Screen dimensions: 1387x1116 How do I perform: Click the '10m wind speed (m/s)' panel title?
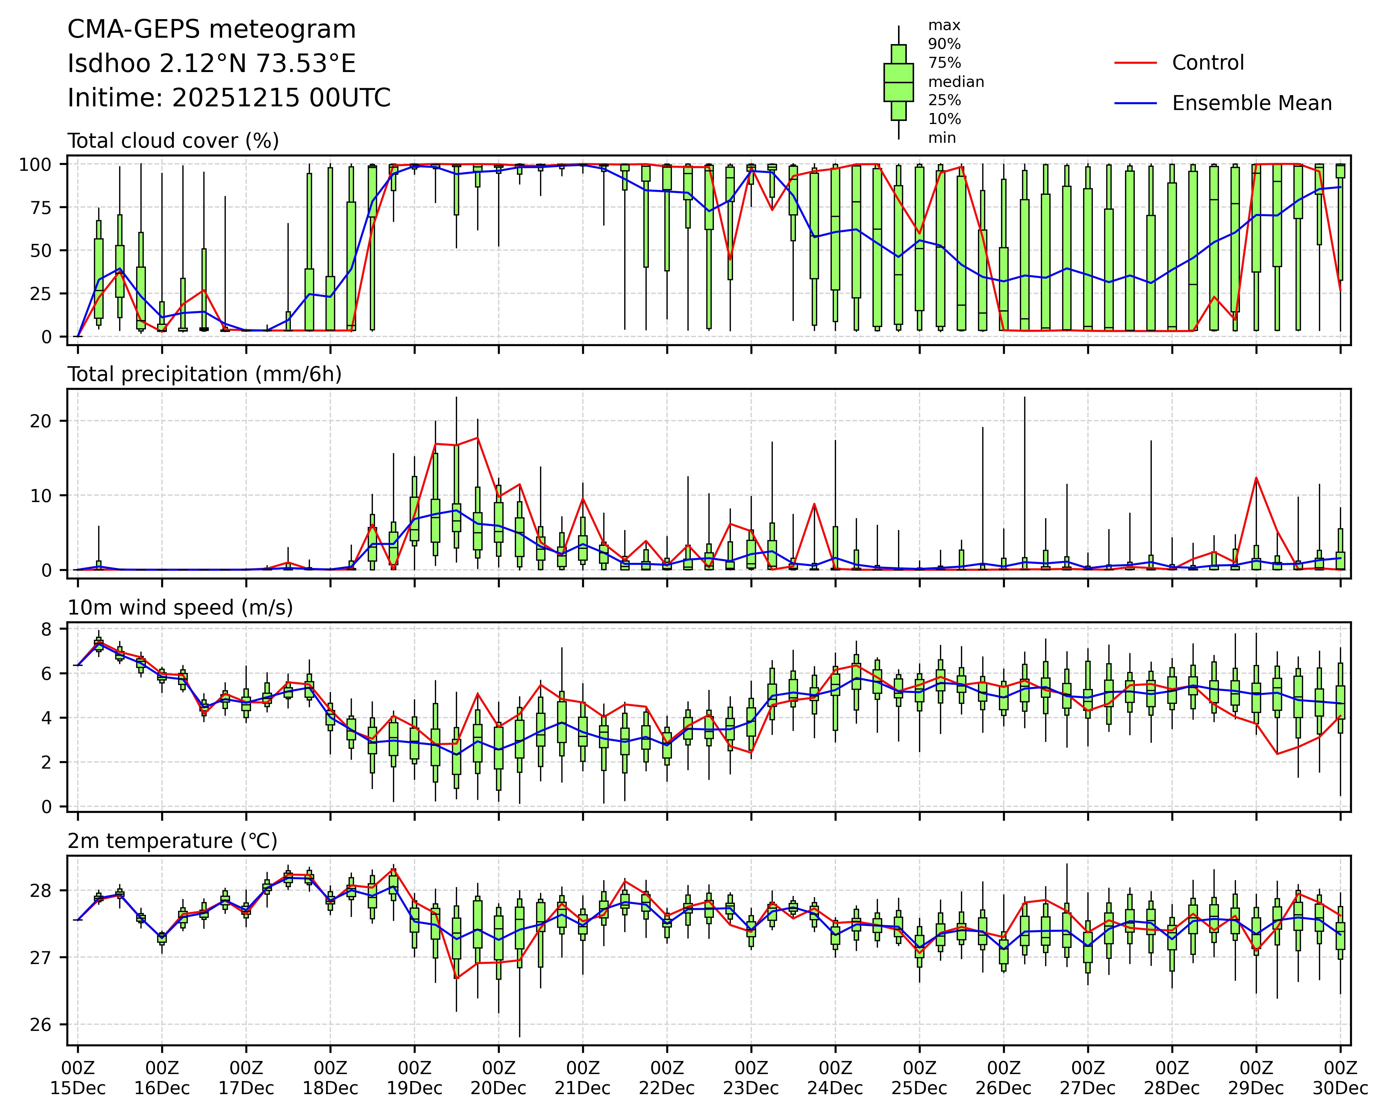pyautogui.click(x=180, y=607)
